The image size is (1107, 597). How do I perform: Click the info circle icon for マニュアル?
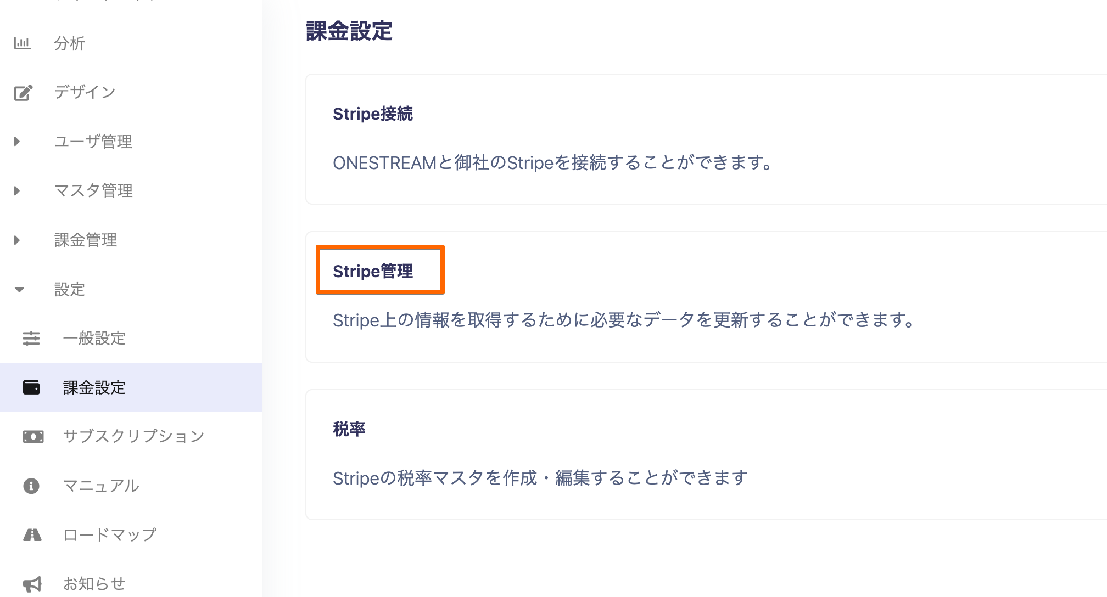pos(31,486)
